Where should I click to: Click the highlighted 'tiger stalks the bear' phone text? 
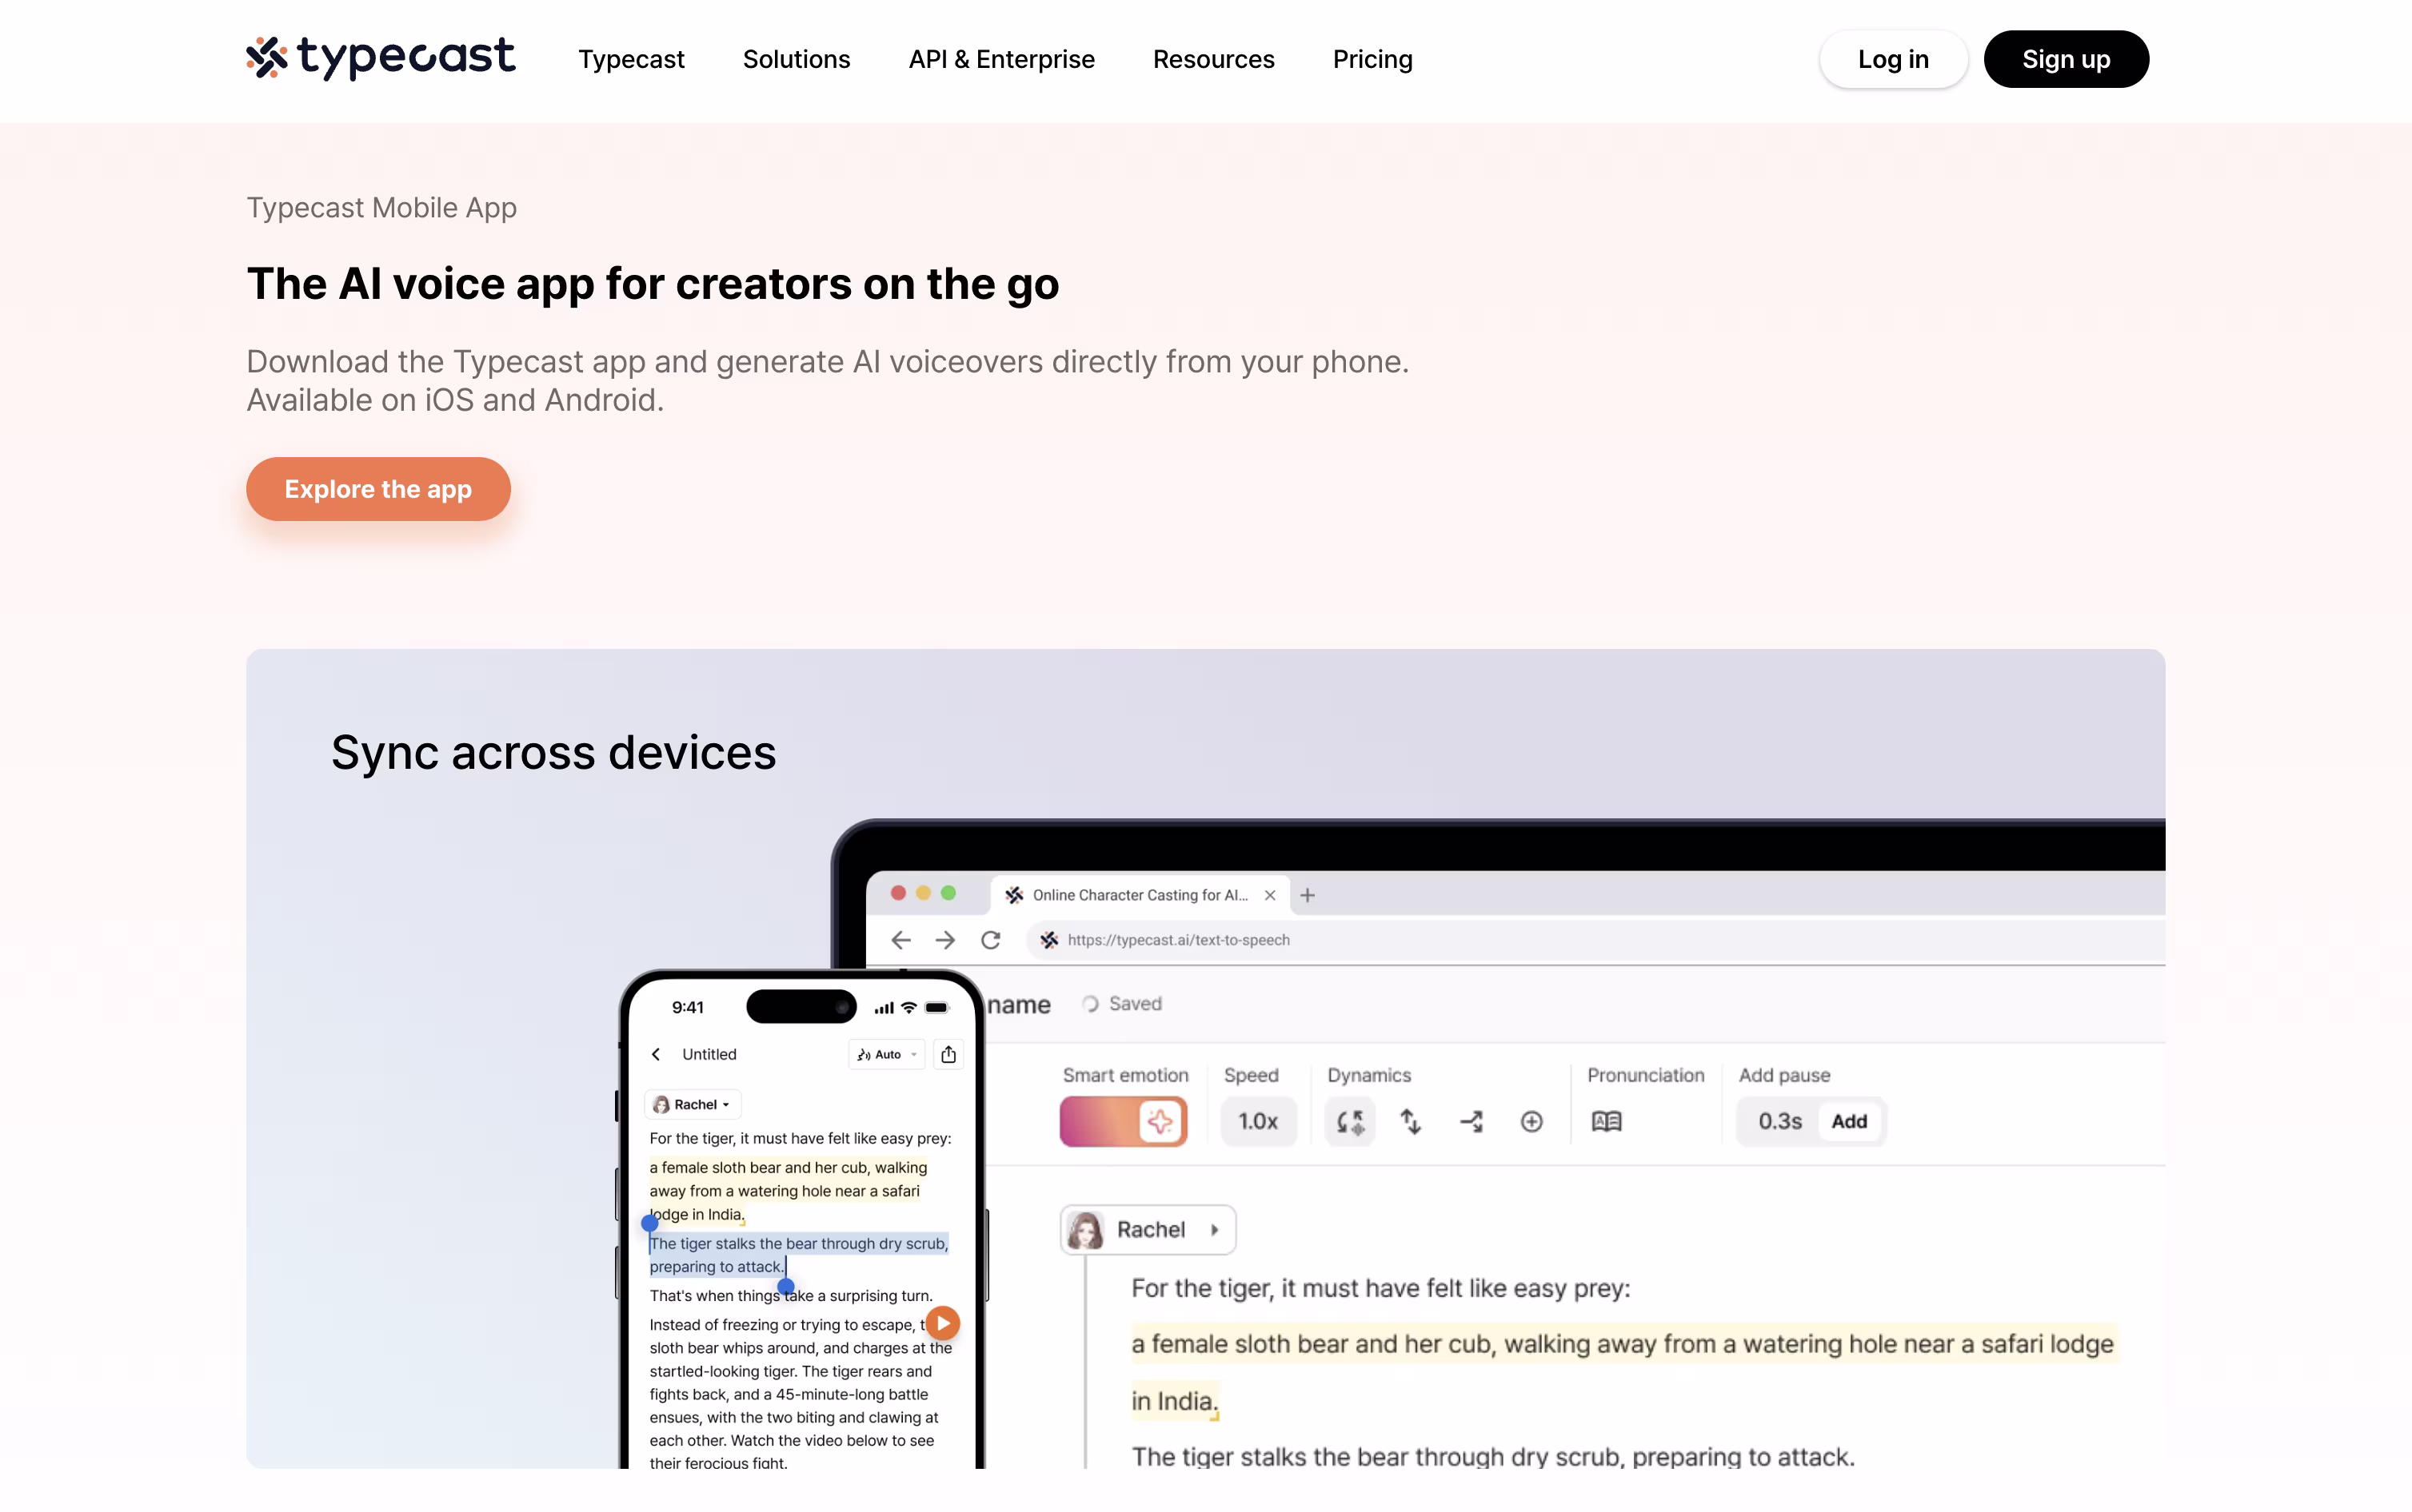[798, 1254]
